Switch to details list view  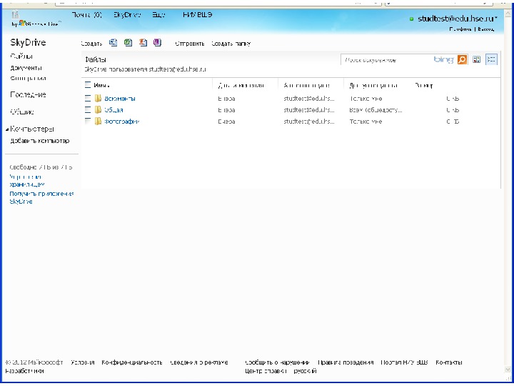[491, 60]
